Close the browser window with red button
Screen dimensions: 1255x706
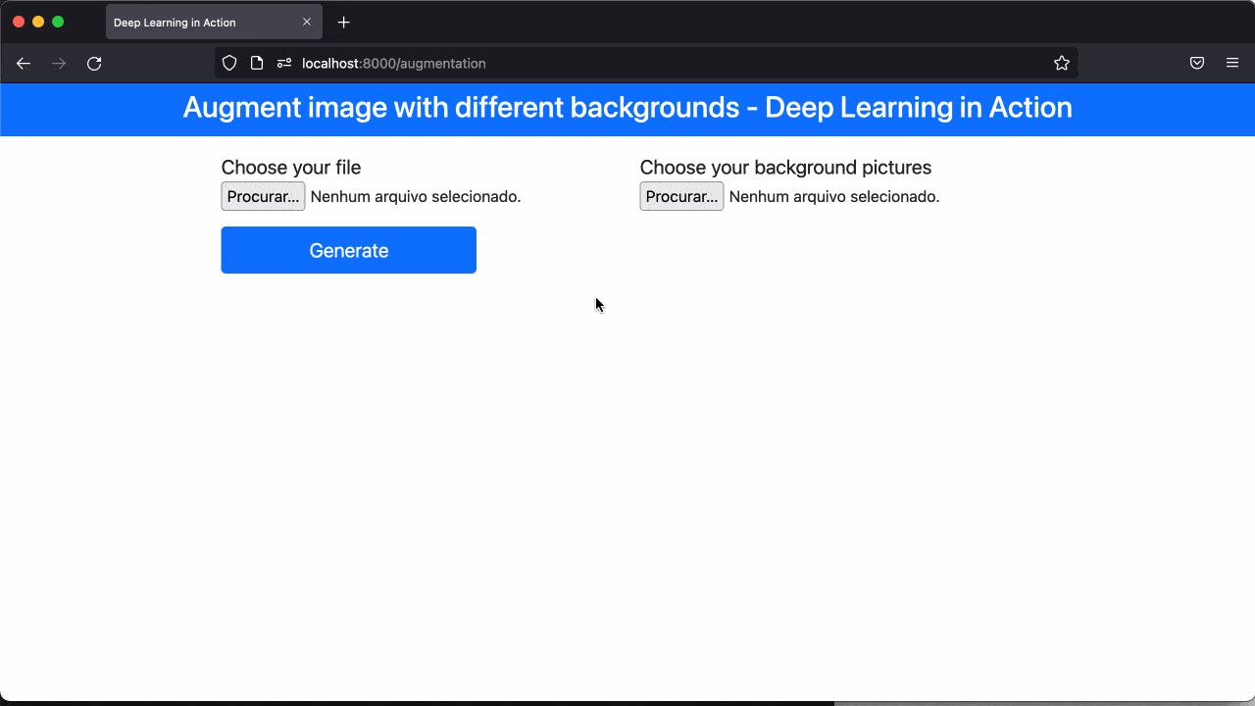click(x=19, y=22)
